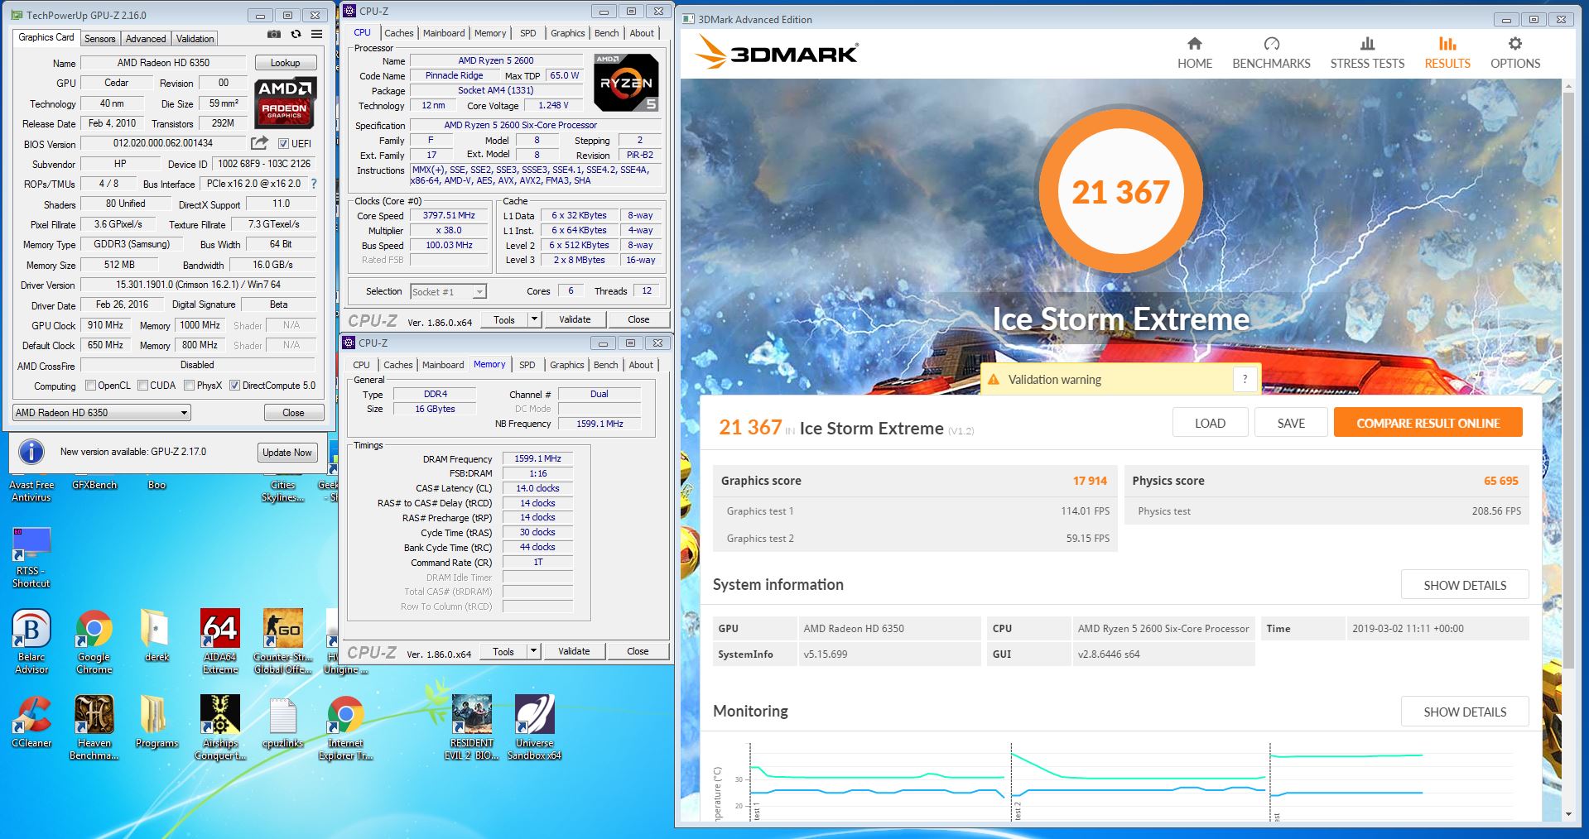Toggle the OpenCL checkbox
The image size is (1589, 839).
(91, 386)
